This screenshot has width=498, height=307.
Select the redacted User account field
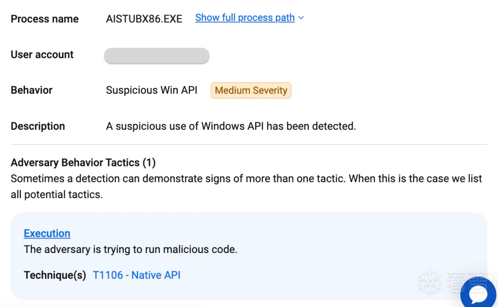point(156,55)
